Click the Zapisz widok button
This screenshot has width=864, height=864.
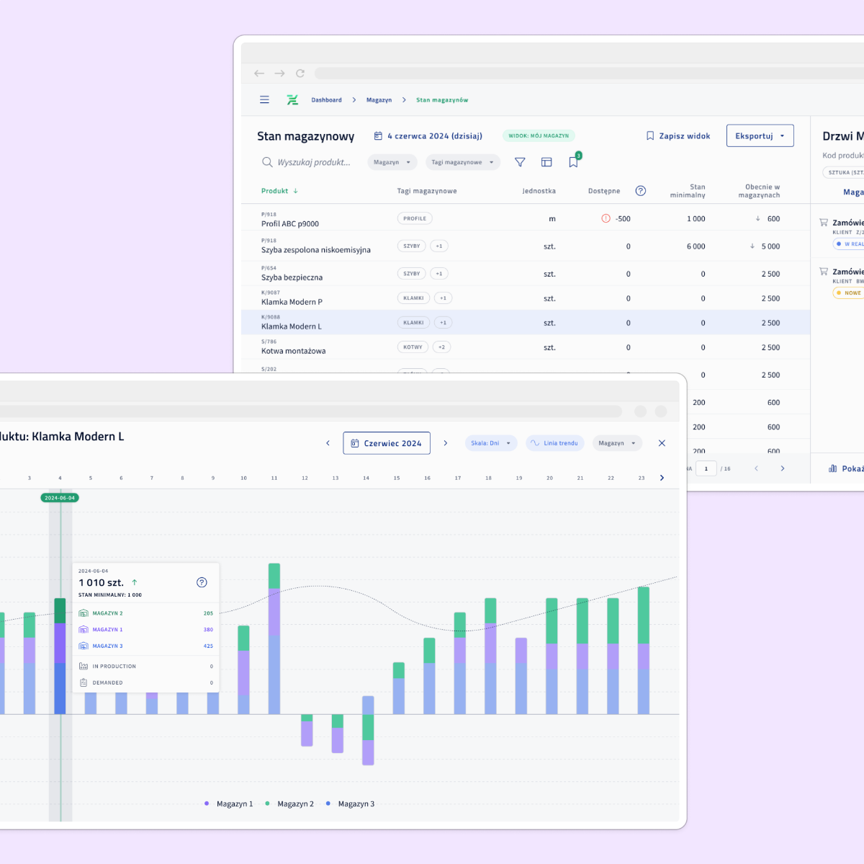[x=678, y=136]
